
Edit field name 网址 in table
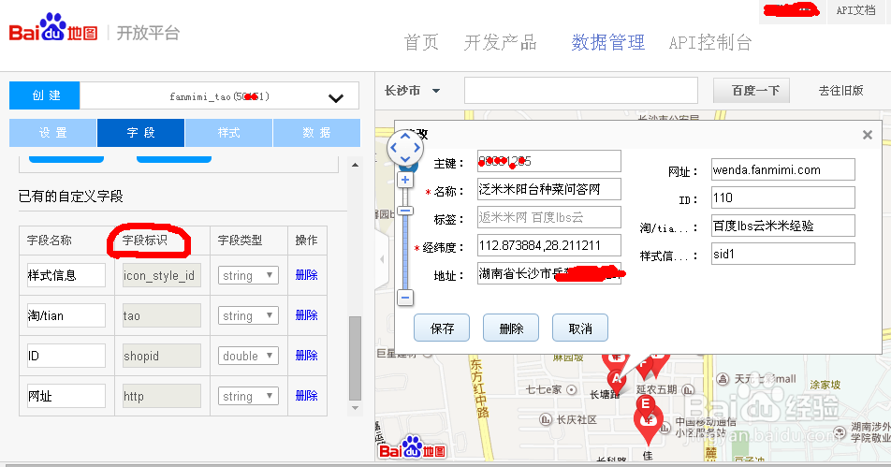[x=66, y=396]
